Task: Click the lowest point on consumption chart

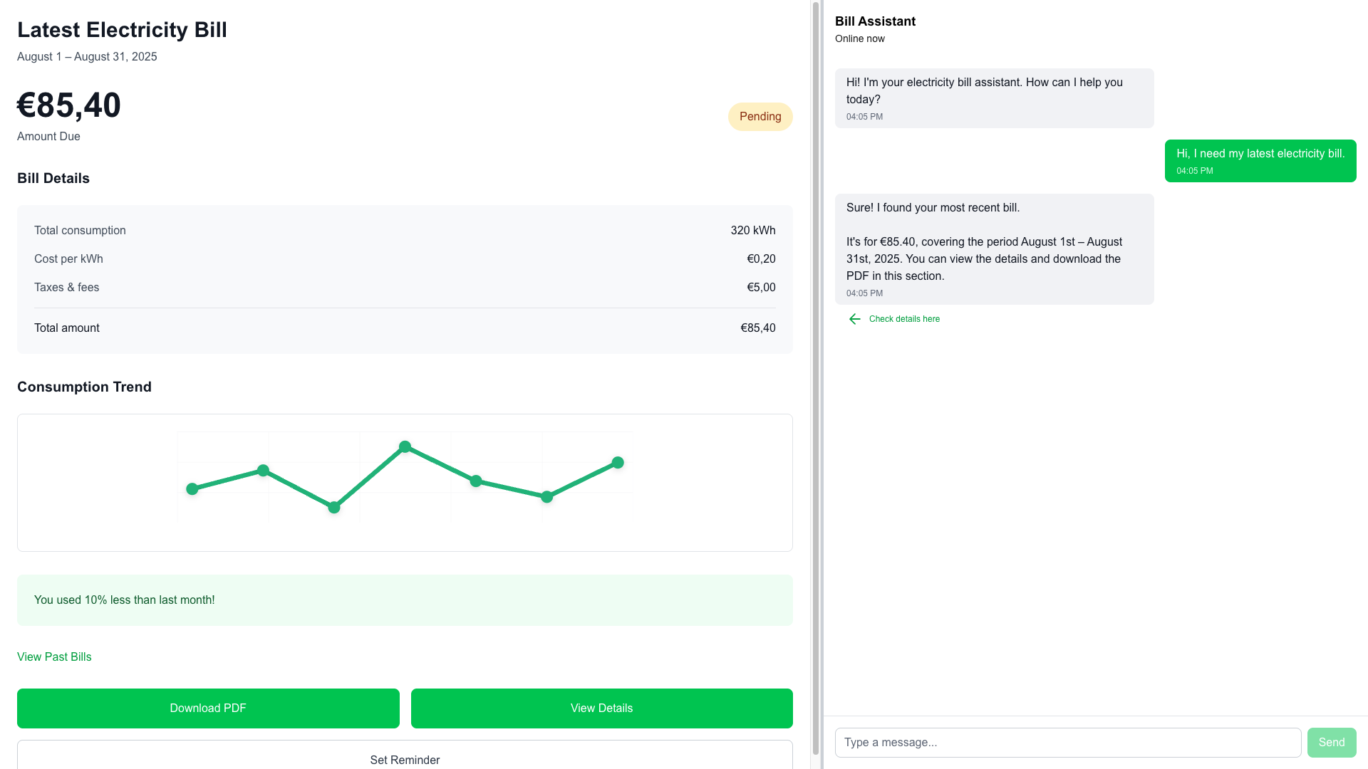Action: (334, 508)
